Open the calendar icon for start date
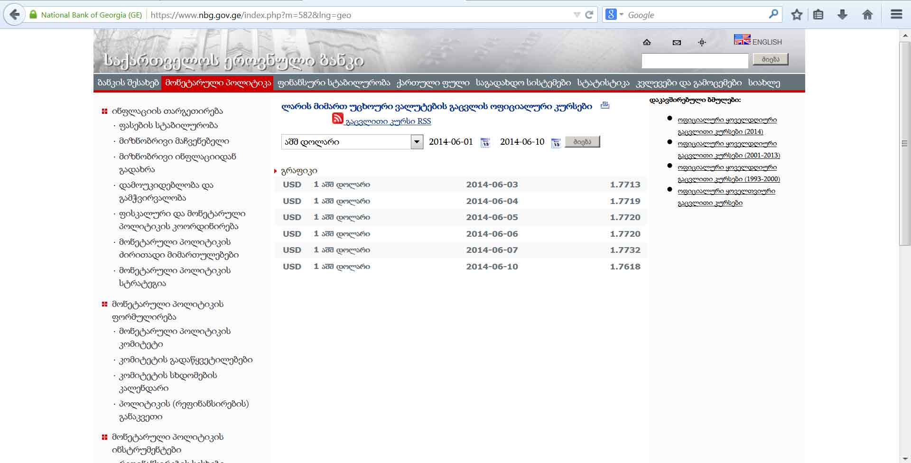The width and height of the screenshot is (911, 463). click(x=485, y=143)
